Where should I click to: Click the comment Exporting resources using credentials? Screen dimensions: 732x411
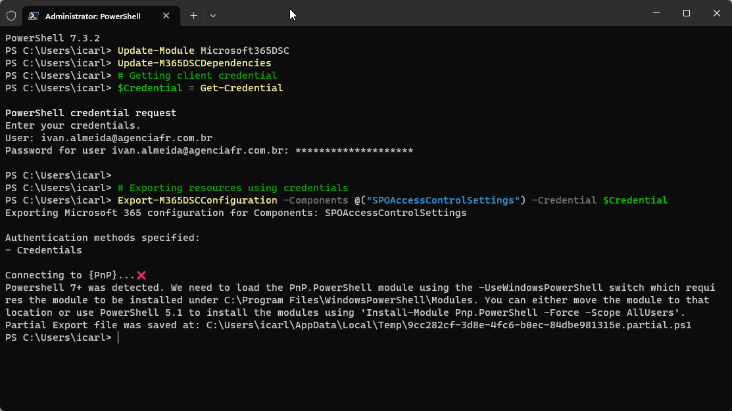coord(233,188)
